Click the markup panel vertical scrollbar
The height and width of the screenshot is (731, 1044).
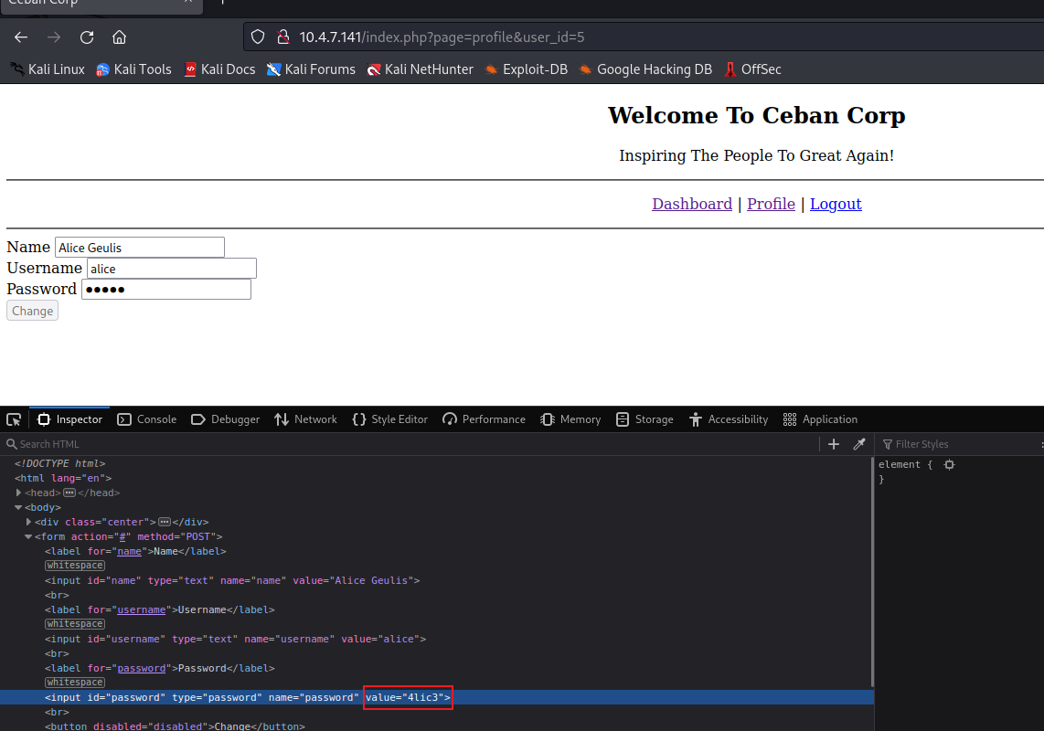pos(872,573)
